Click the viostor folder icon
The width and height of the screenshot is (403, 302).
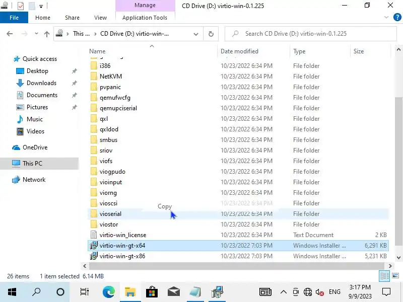[94, 224]
